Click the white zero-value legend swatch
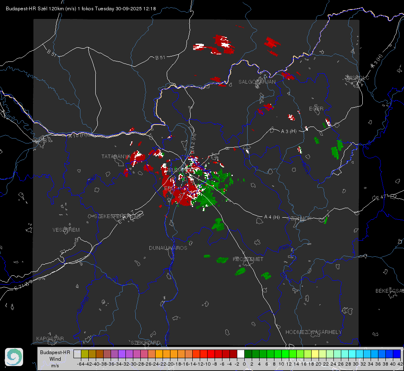 click(241, 354)
